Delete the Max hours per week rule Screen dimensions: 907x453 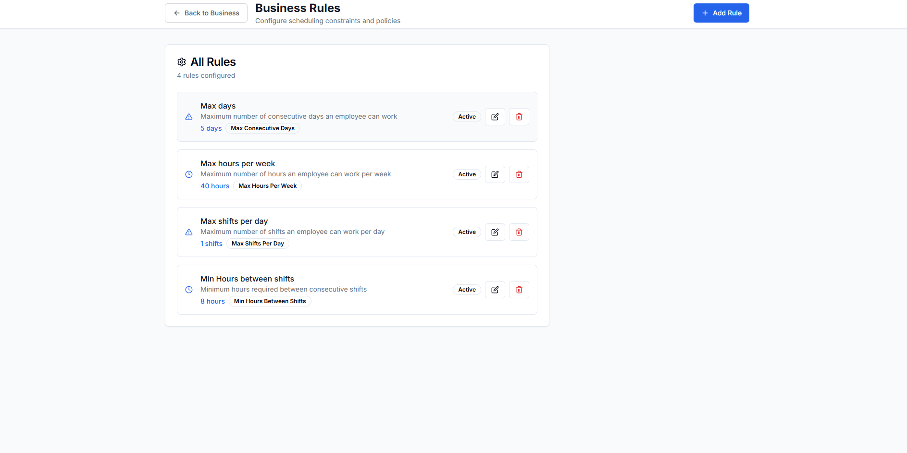tap(519, 174)
